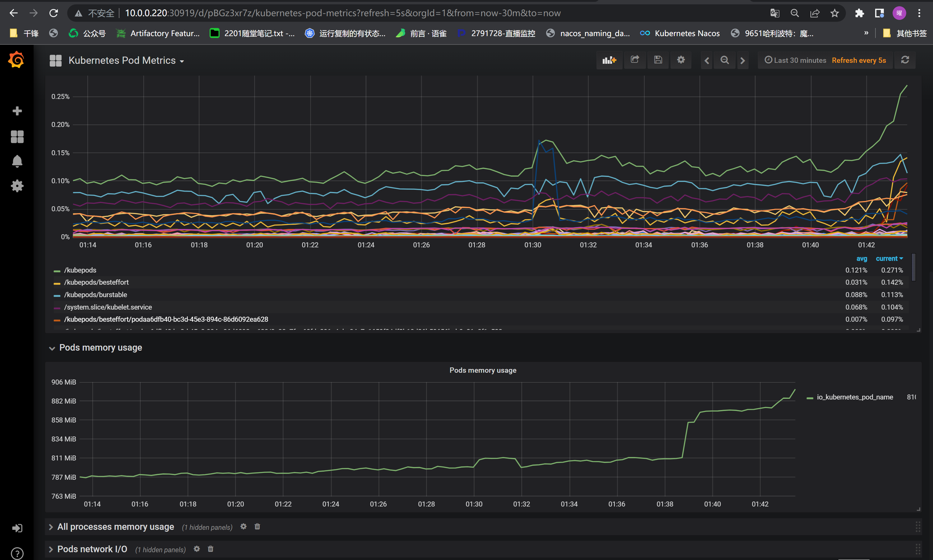
Task: Collapse the Pods memory usage row
Action: click(100, 348)
